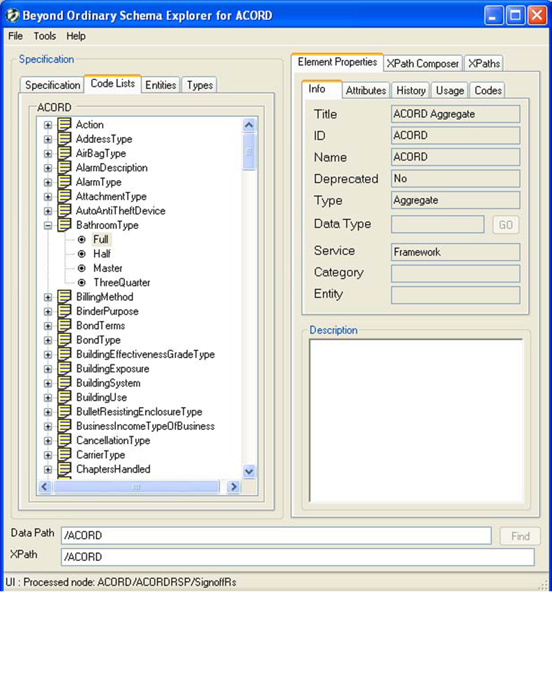The height and width of the screenshot is (690, 552).
Task: Click the BulletResistingEnclosureType icon
Action: [65, 411]
